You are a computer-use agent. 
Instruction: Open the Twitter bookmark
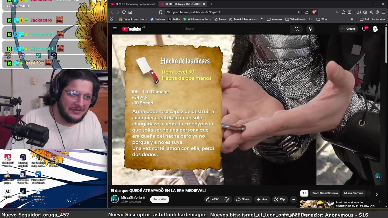(174, 19)
